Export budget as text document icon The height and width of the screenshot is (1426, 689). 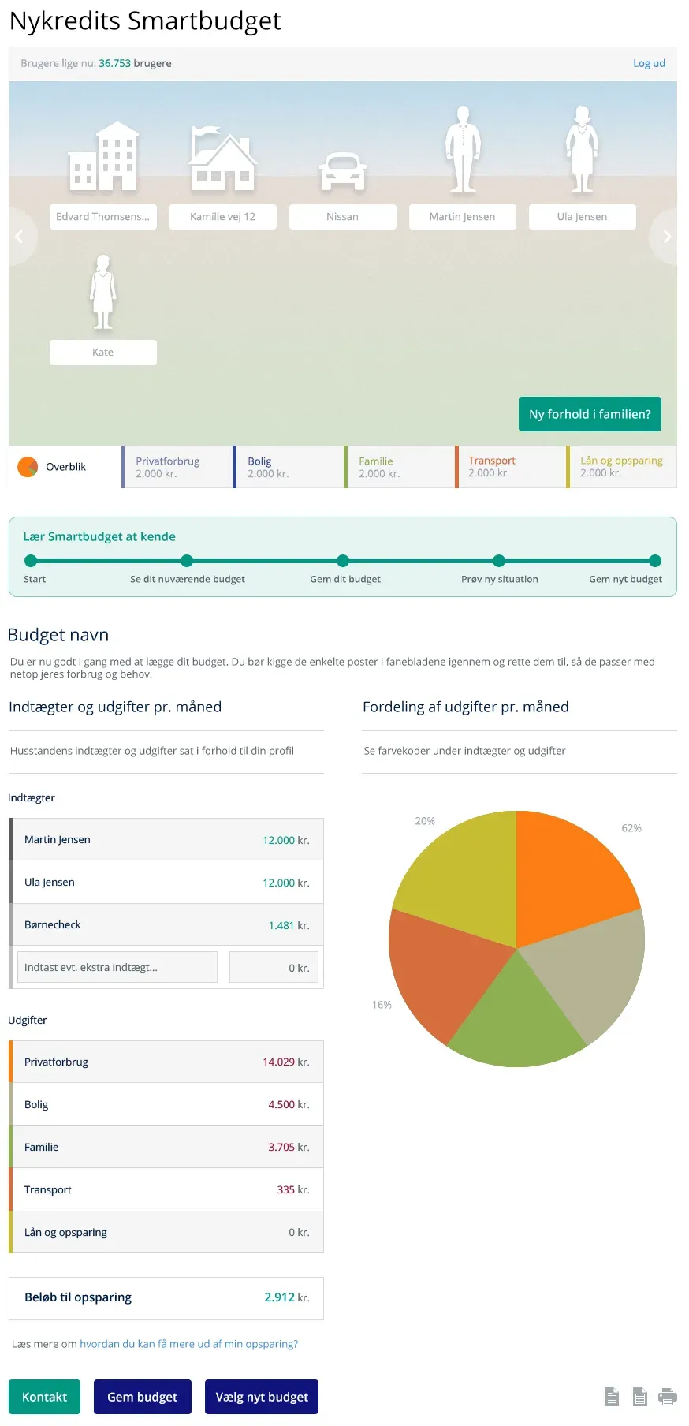click(612, 1397)
